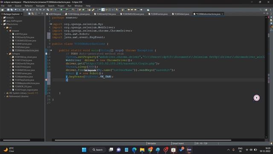This screenshot has height=154, width=273.
Task: Click the editor horizontal scrollbar
Action: point(143,140)
